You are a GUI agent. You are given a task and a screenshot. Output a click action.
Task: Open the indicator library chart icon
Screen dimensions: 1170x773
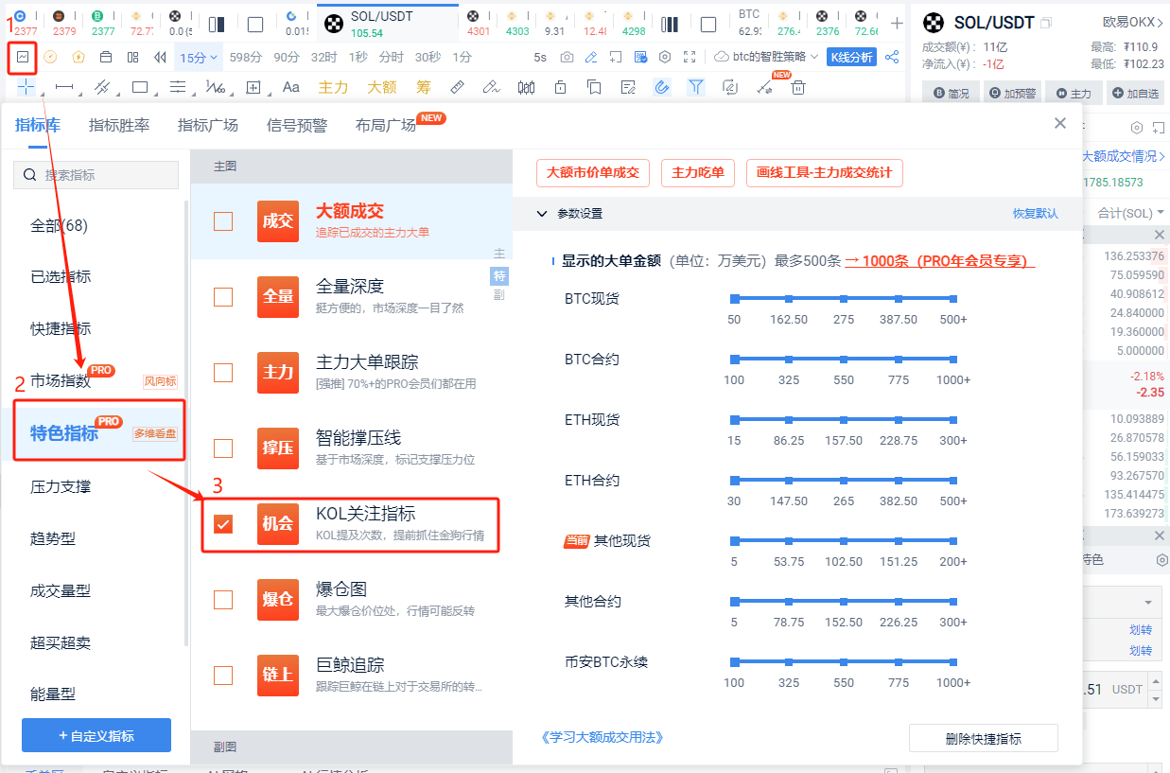pyautogui.click(x=22, y=57)
